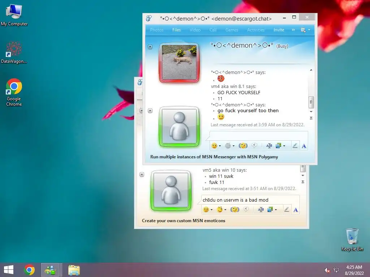370x277 pixels.
Task: Open the options arrow beside the back chat picture
Action: tap(142, 175)
